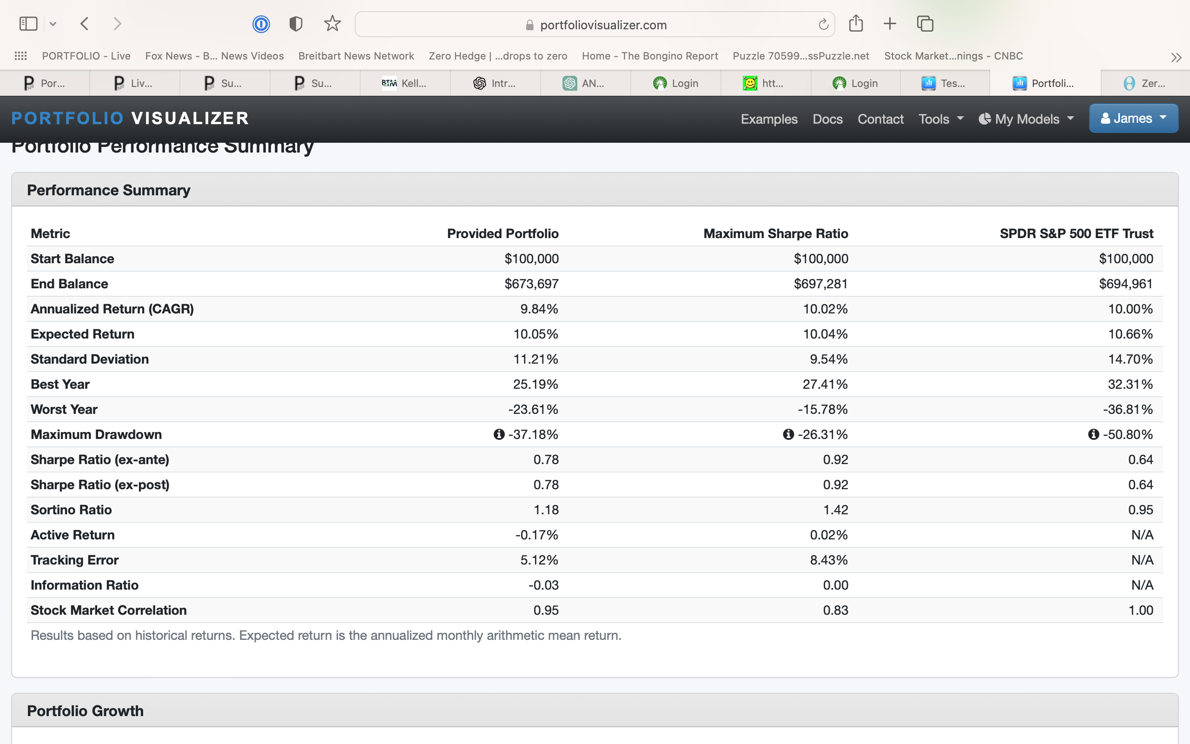Screen dimensions: 1190x744
Task: Click the Performance Summary panel header
Action: point(595,190)
